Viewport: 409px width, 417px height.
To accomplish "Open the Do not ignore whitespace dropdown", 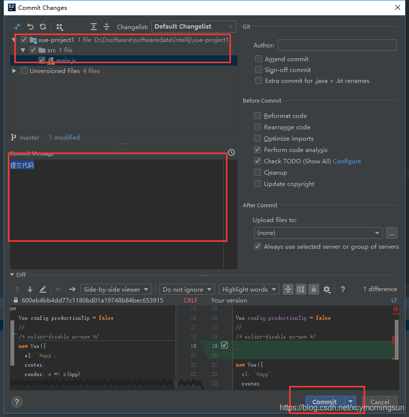I will [x=186, y=289].
